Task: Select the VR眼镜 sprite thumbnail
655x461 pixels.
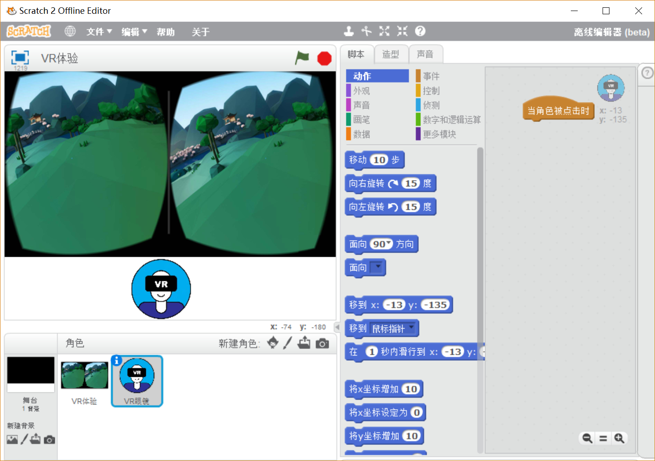Action: click(137, 381)
